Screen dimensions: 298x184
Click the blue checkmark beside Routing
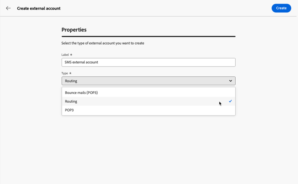tap(230, 101)
